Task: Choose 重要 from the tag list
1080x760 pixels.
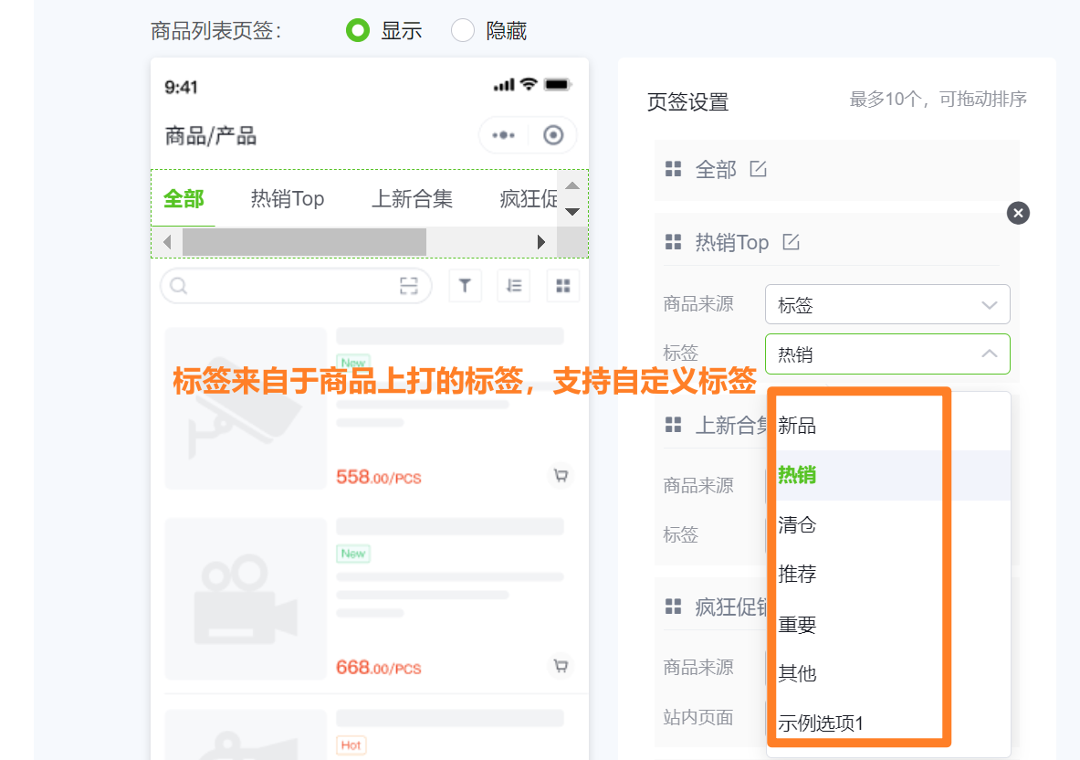Action: tap(888, 624)
